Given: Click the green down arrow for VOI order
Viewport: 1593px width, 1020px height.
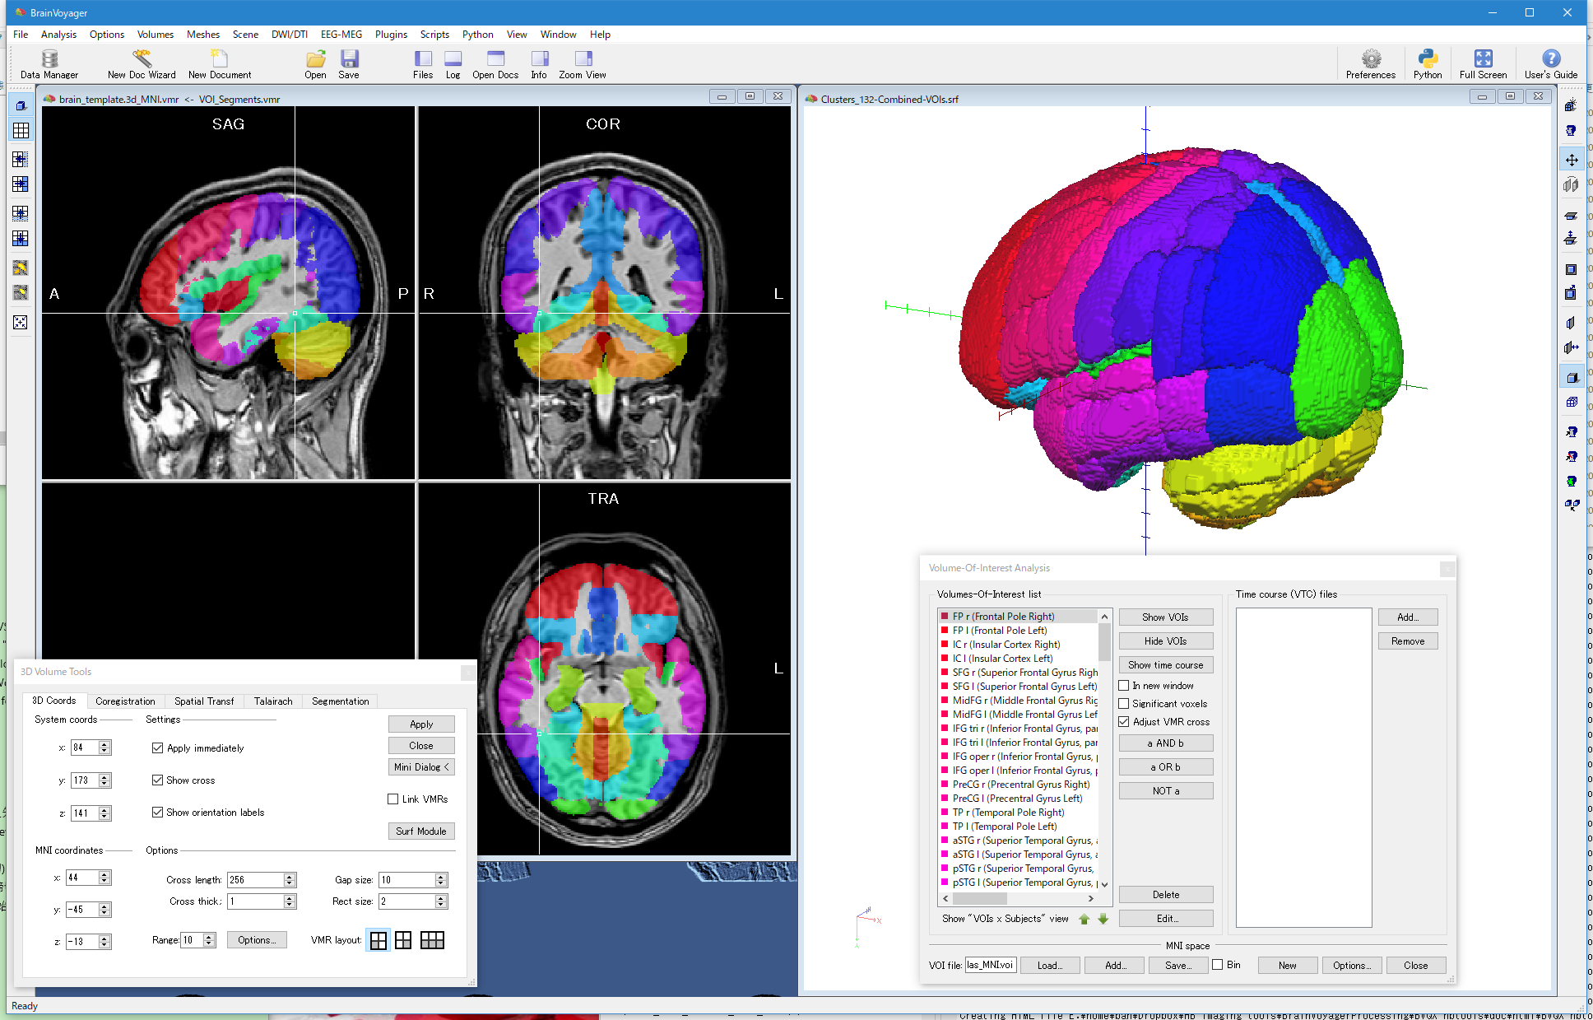Looking at the screenshot, I should click(1103, 919).
